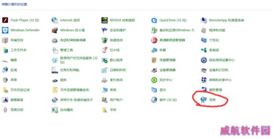The height and width of the screenshot is (139, 273).
Task: Open the 区域 globe and clock icon
Action: (x=5, y=70)
